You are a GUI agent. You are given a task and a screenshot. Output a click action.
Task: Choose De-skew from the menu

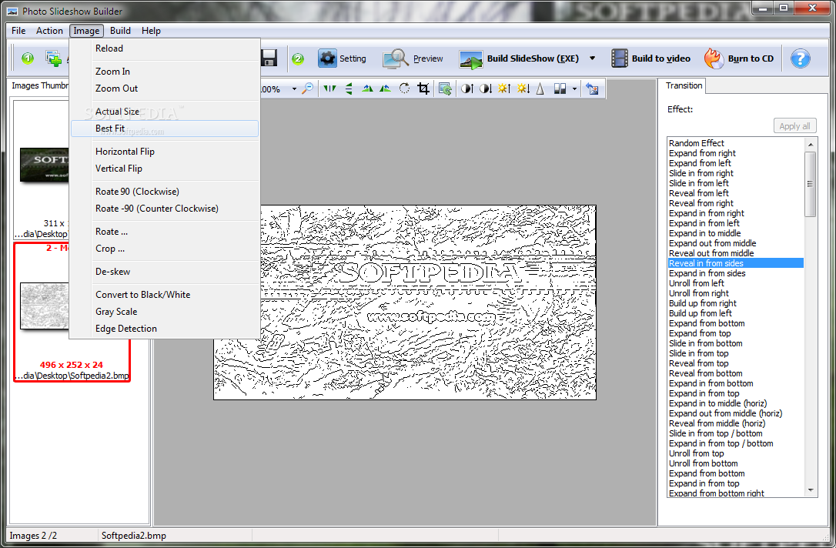coord(165,272)
